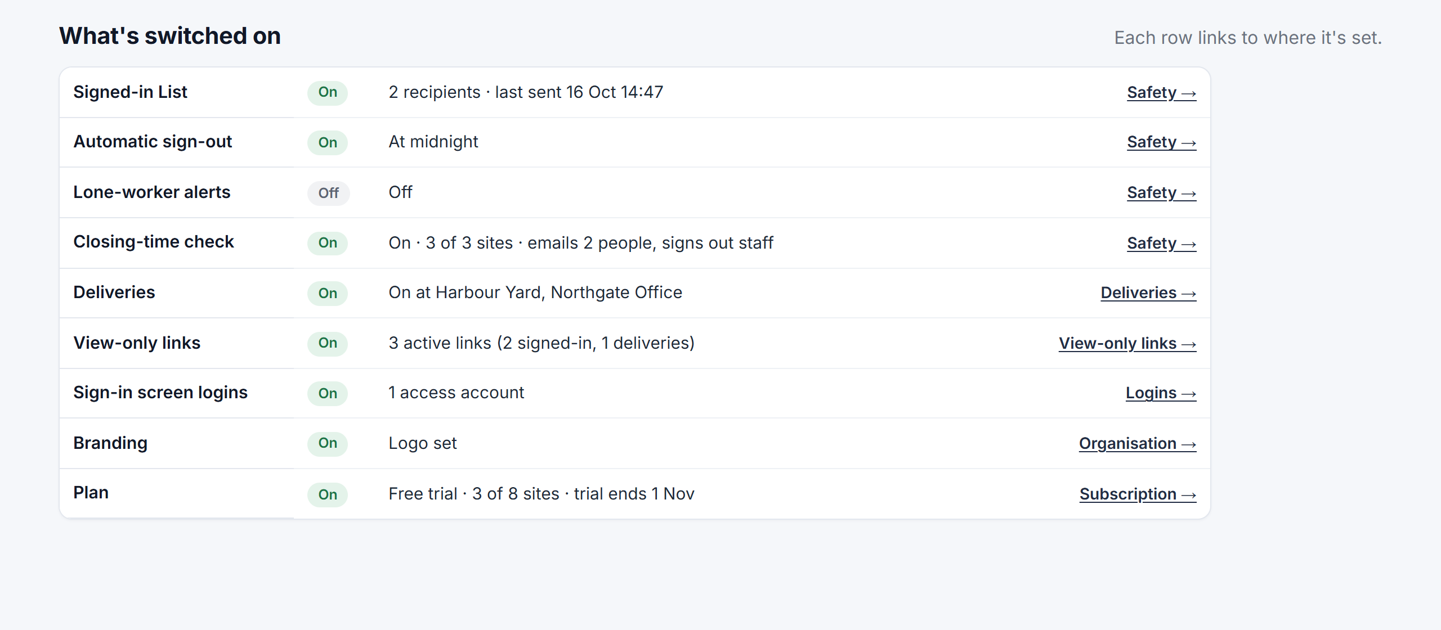
Task: Open the Subscription link for Plan
Action: [x=1138, y=494]
